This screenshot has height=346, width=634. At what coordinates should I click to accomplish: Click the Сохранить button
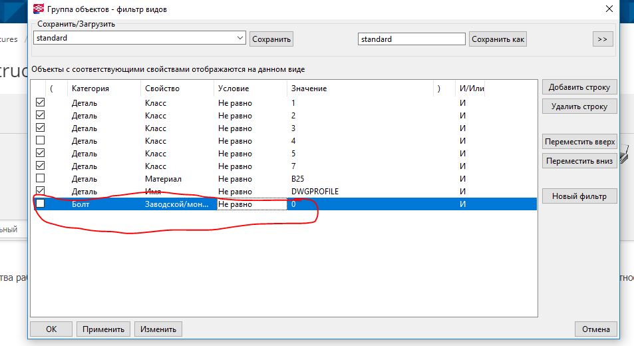[x=271, y=39]
